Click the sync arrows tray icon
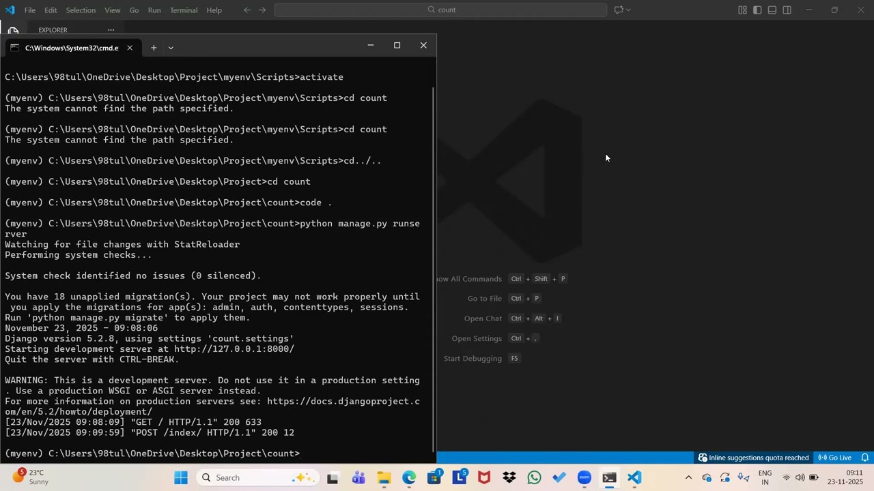Image resolution: width=874 pixels, height=491 pixels. point(725,478)
